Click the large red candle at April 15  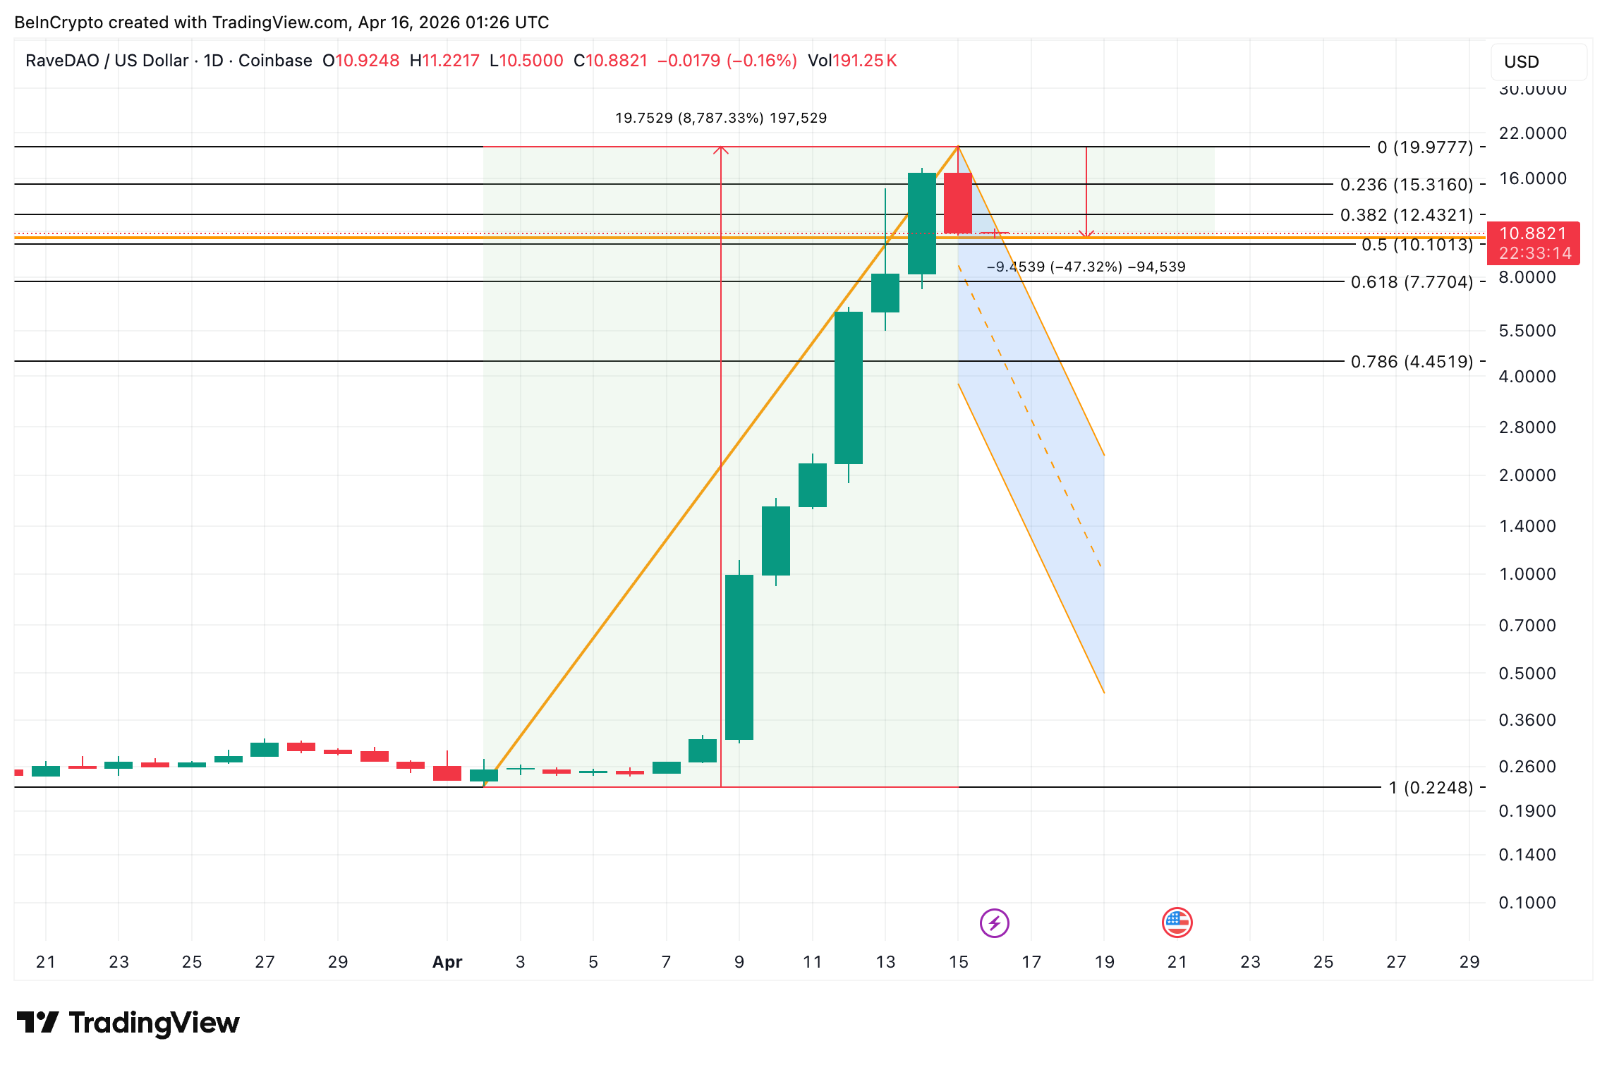click(957, 205)
